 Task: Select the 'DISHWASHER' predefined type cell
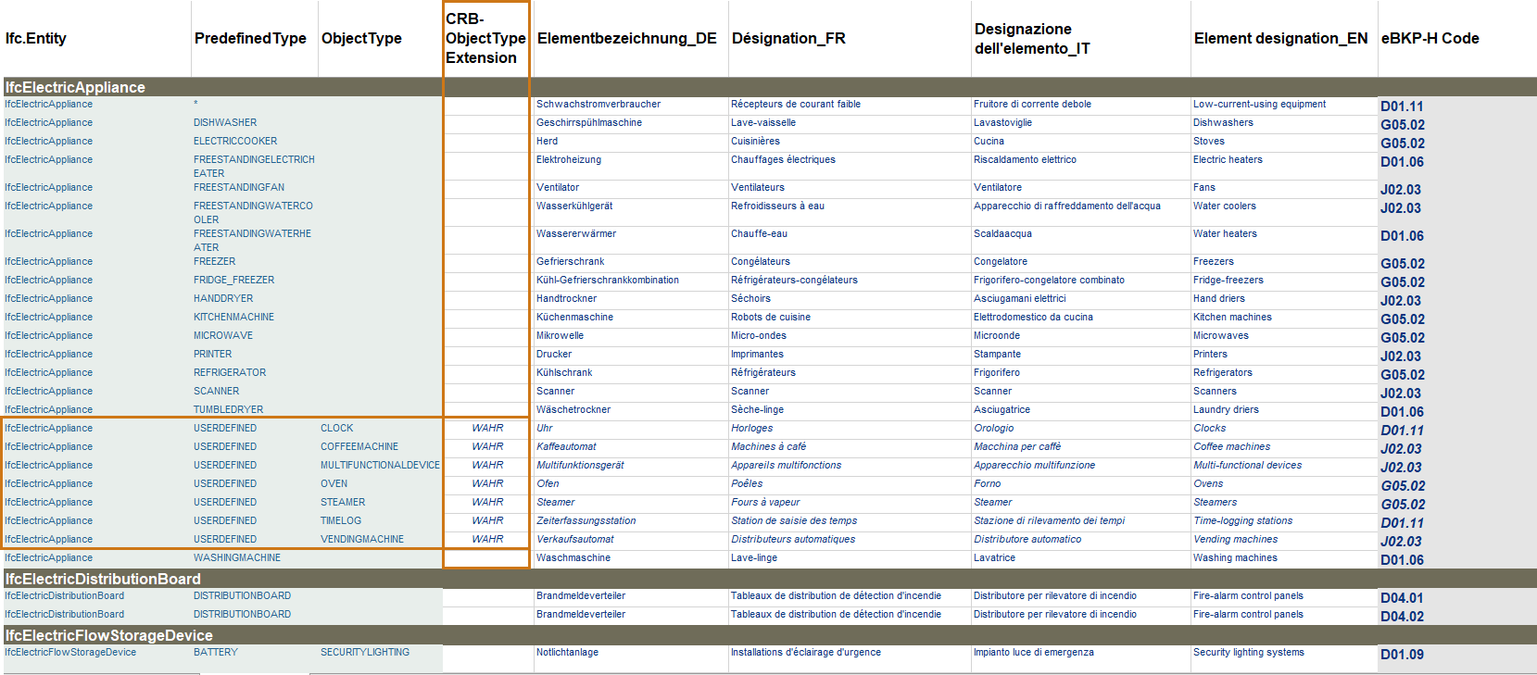coord(225,122)
